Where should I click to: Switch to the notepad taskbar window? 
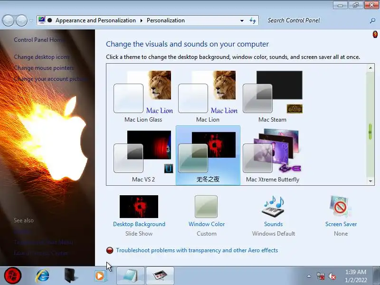pos(131,276)
